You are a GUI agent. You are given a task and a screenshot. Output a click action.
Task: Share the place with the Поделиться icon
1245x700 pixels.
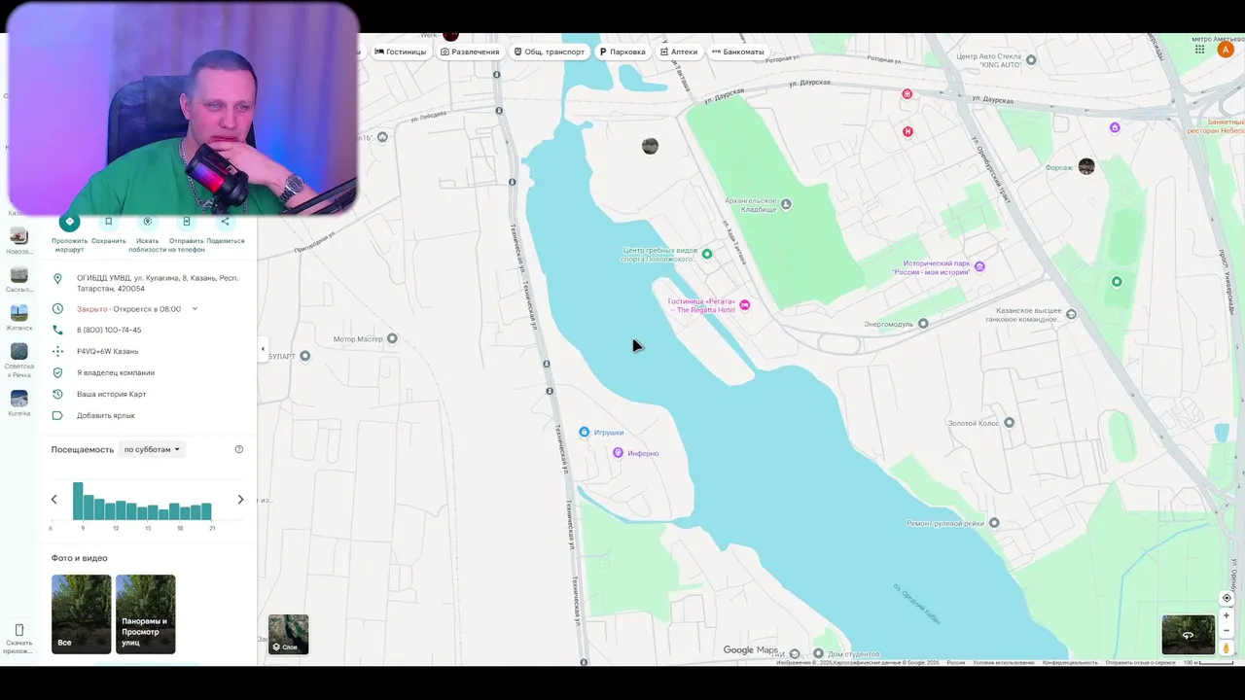tap(225, 222)
